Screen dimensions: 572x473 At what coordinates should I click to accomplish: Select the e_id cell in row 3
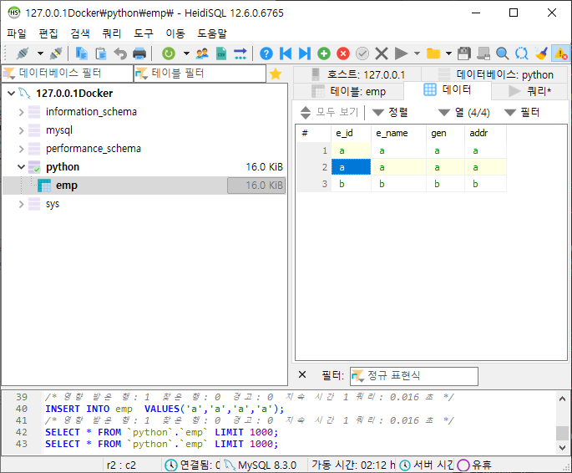[351, 184]
